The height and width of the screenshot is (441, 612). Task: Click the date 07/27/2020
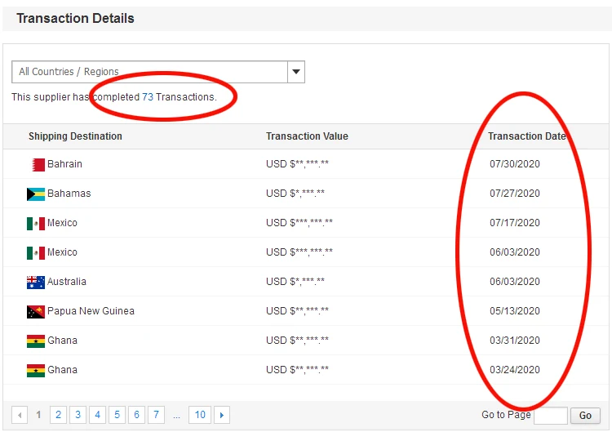coord(515,194)
